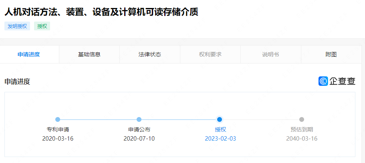Switch to the 基础信息 tab
The width and height of the screenshot is (365, 163).
[89, 54]
